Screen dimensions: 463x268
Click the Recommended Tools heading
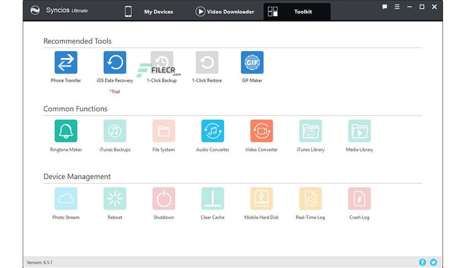coord(78,41)
